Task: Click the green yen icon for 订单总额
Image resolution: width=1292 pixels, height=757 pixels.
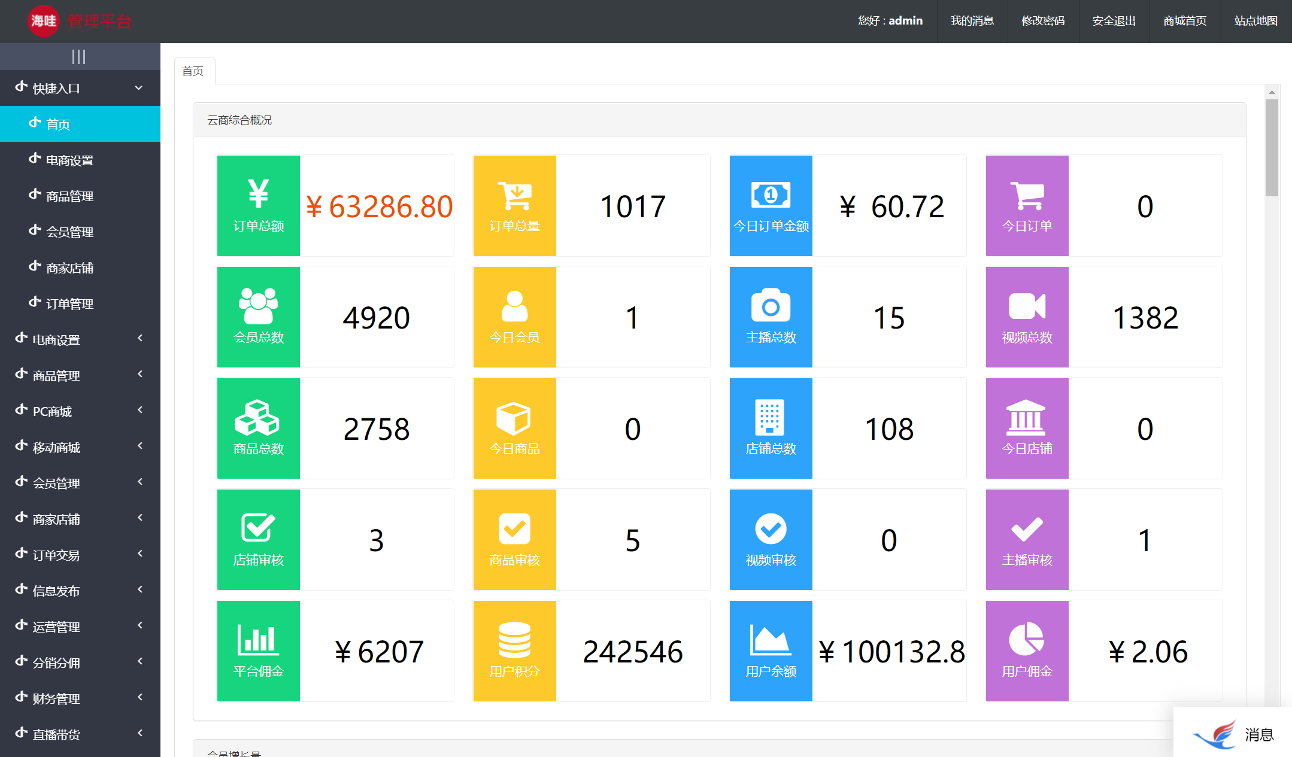Action: click(x=258, y=193)
